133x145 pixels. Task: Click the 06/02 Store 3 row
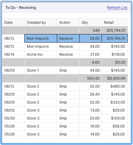65,110
